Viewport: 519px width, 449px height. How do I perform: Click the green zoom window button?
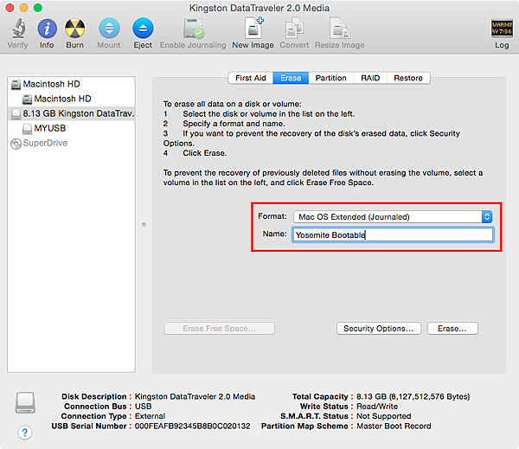[38, 8]
